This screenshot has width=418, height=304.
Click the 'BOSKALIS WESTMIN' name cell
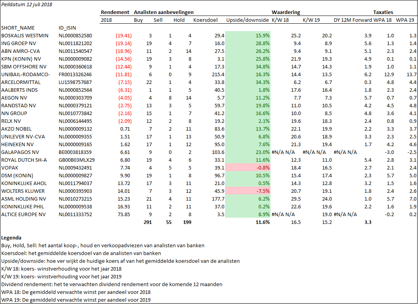pos(25,35)
